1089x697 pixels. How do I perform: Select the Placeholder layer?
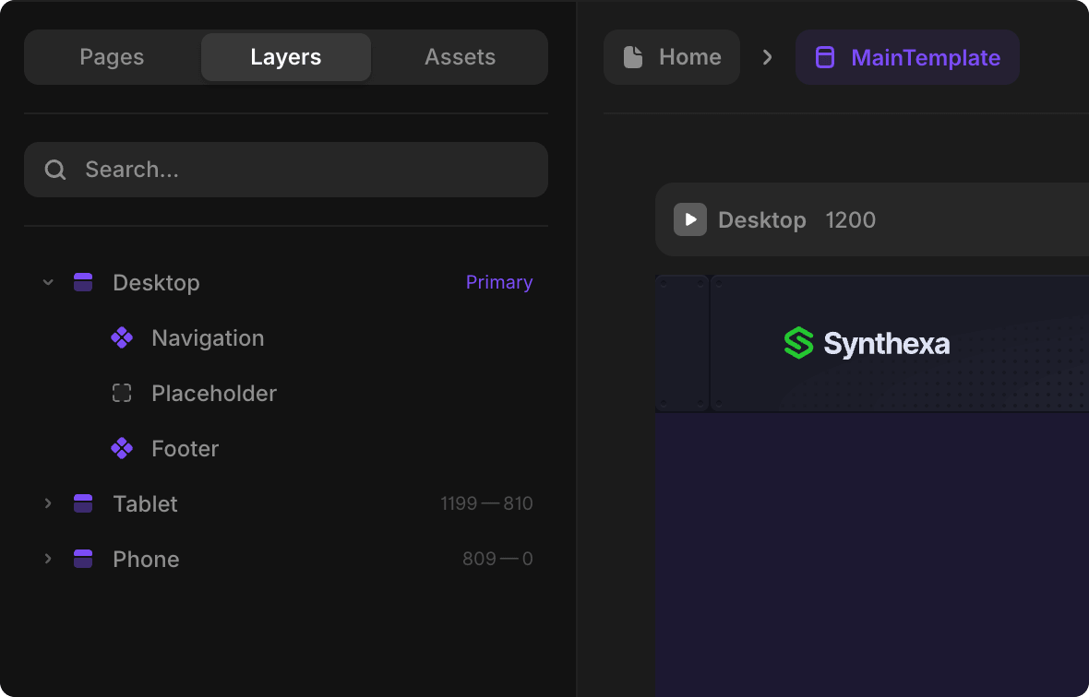coord(214,394)
